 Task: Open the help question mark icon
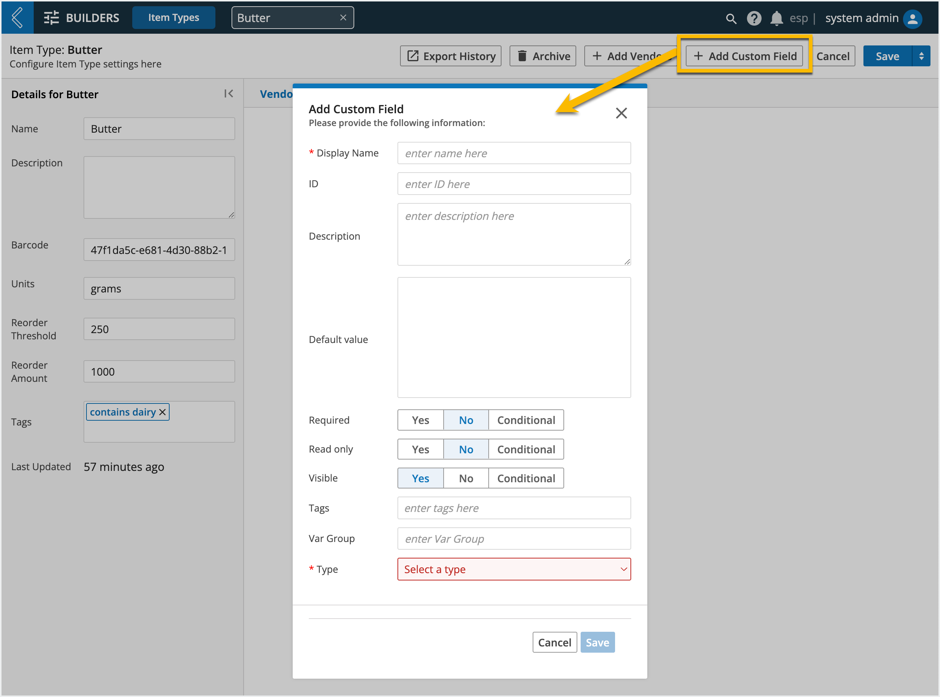754,18
